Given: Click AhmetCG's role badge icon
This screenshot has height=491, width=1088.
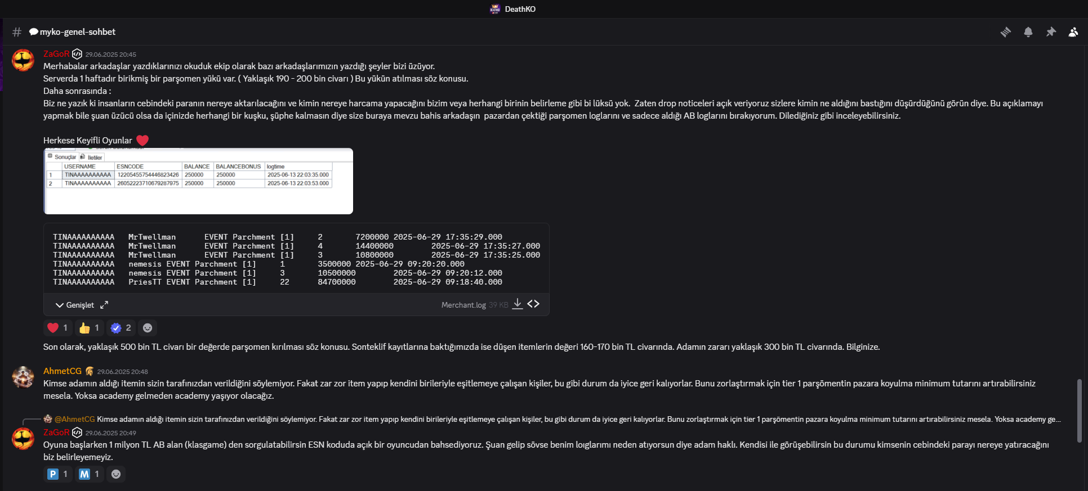Looking at the screenshot, I should 90,371.
